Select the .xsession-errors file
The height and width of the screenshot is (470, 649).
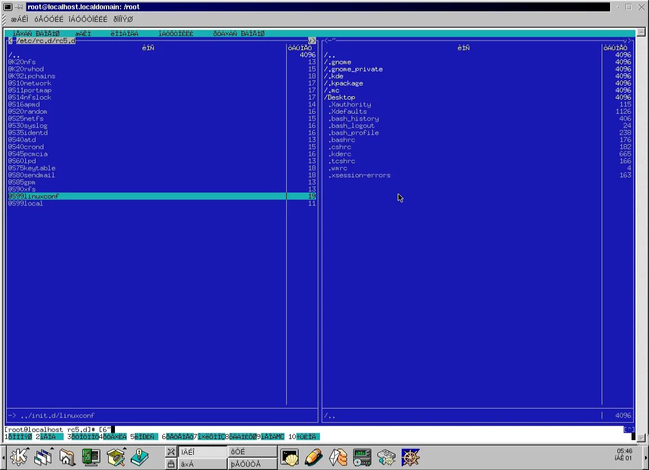coord(477,175)
